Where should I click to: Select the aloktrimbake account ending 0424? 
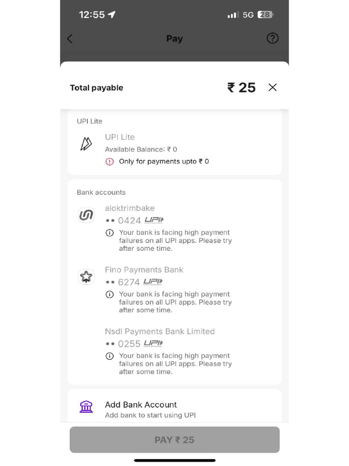130,208
